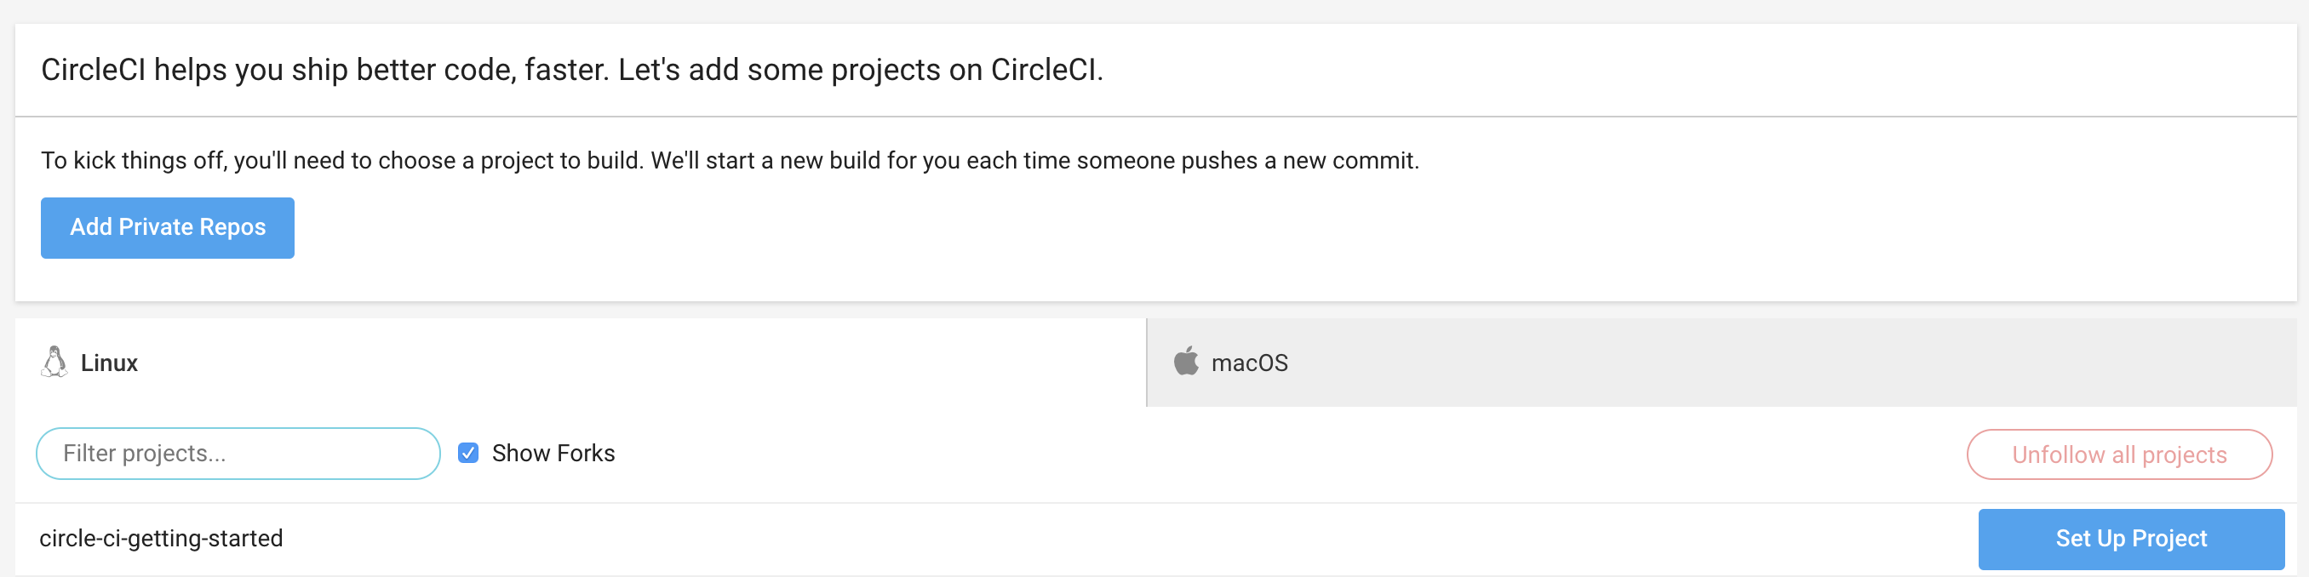Click the CircleCI helps you ship heading
Viewport: 2309px width, 577px height.
pyautogui.click(x=572, y=70)
